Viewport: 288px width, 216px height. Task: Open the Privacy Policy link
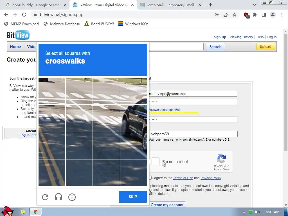[211, 178]
